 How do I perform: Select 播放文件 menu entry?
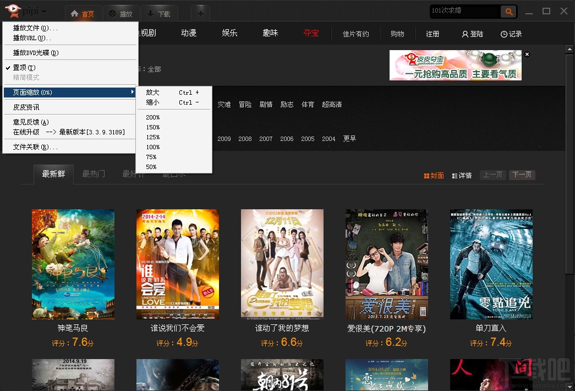pyautogui.click(x=70, y=28)
